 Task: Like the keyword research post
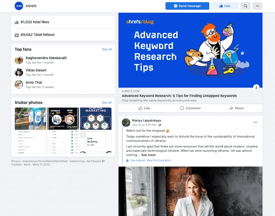(x=144, y=108)
